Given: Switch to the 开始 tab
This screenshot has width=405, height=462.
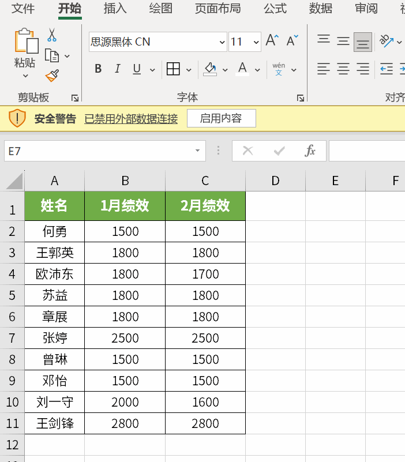Looking at the screenshot, I should (70, 8).
